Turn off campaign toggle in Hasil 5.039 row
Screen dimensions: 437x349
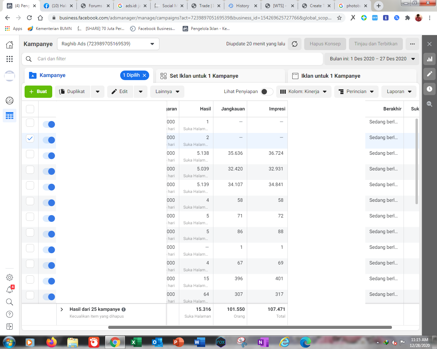click(x=49, y=171)
